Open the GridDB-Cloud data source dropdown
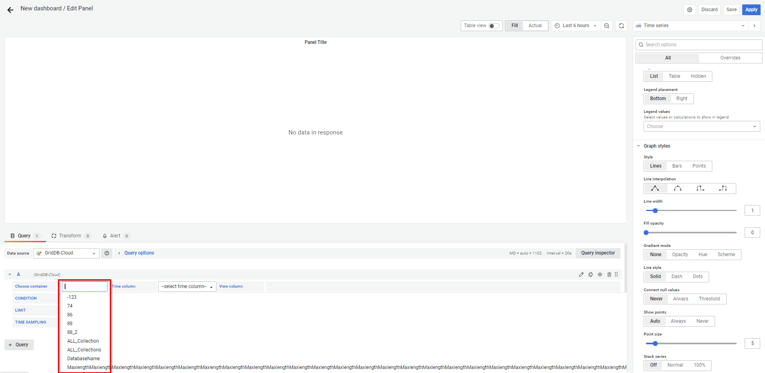Image resolution: width=765 pixels, height=373 pixels. click(66, 253)
